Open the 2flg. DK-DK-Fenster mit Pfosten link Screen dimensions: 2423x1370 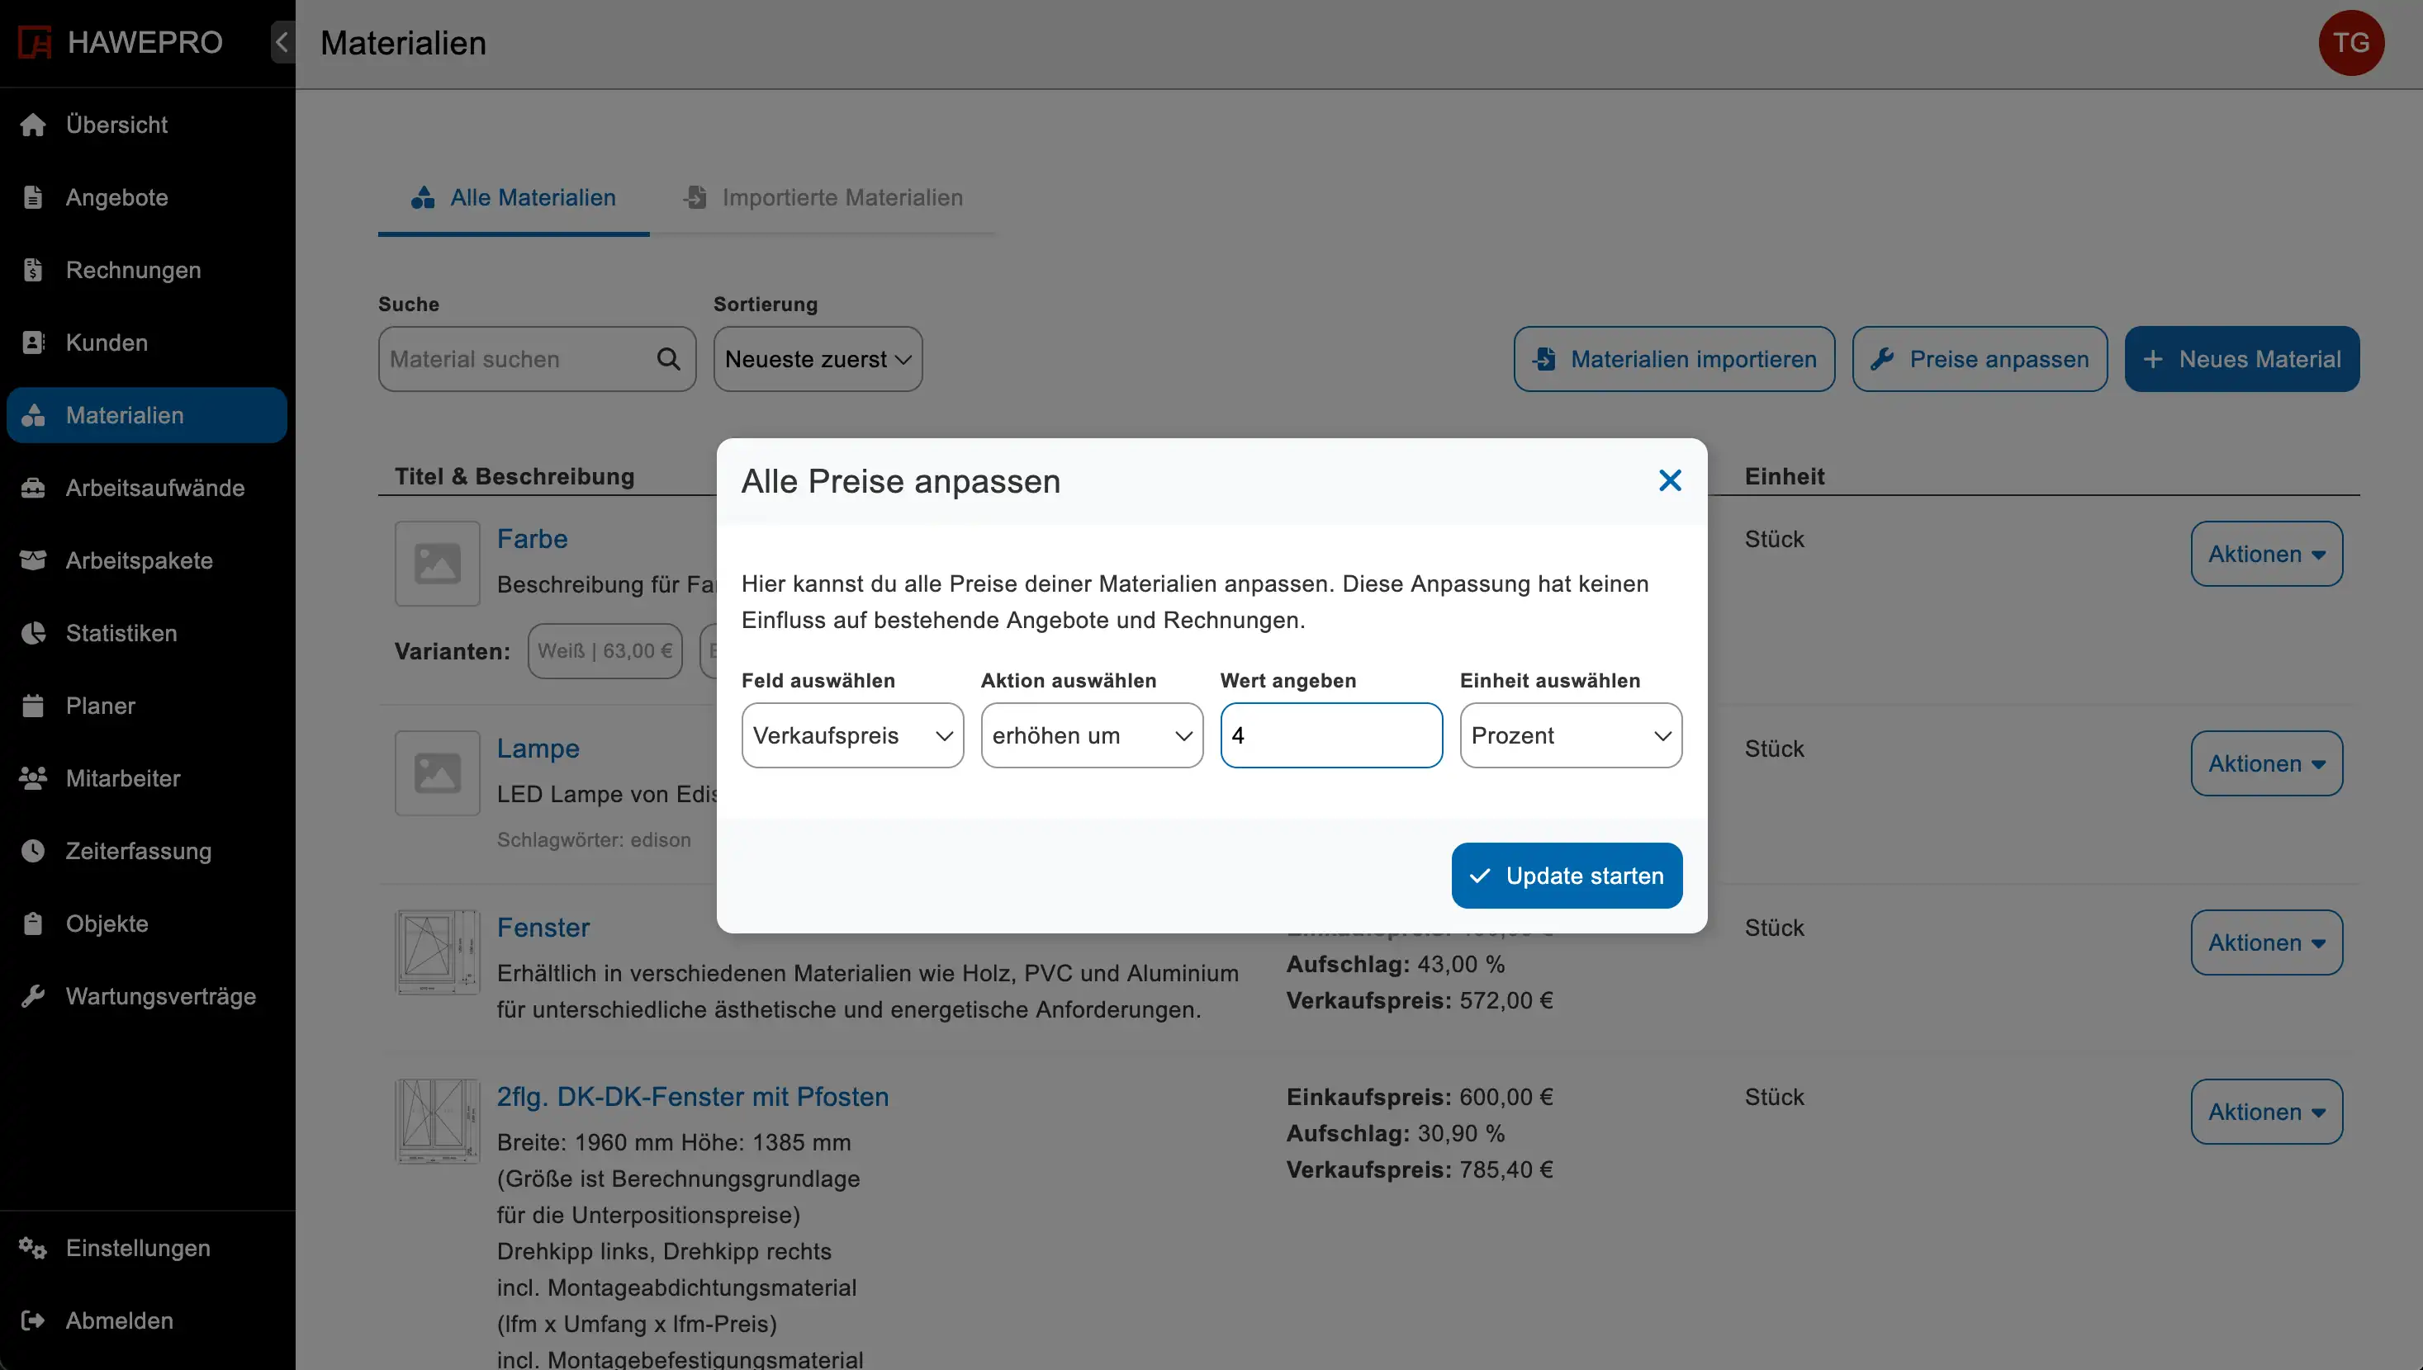point(692,1097)
